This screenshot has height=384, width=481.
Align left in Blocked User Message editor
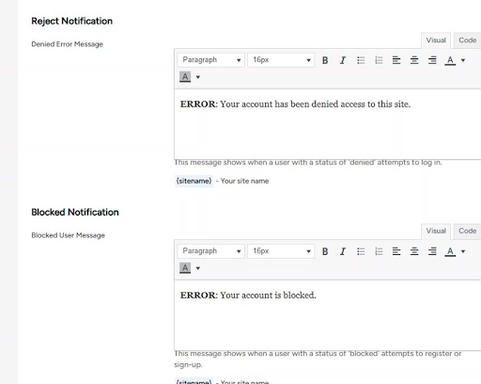tap(396, 251)
